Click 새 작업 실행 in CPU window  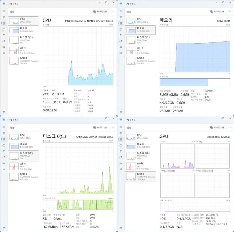(100, 11)
